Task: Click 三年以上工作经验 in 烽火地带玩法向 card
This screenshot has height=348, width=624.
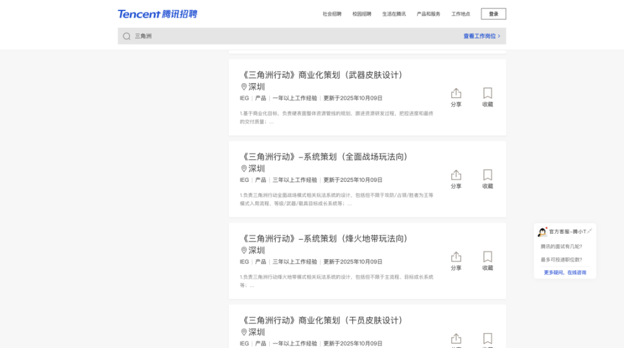Action: click(295, 262)
